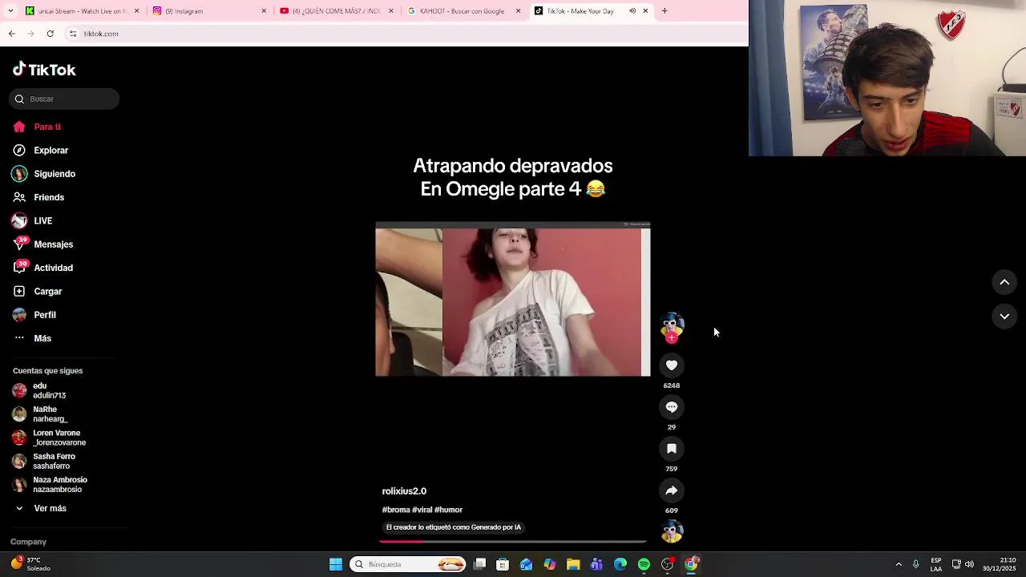Share the video with arrow icon
The height and width of the screenshot is (577, 1026).
(x=672, y=490)
